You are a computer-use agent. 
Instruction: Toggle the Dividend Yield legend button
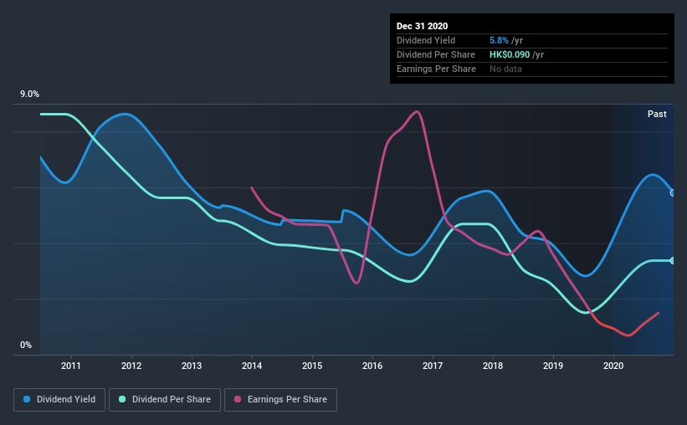(x=59, y=400)
